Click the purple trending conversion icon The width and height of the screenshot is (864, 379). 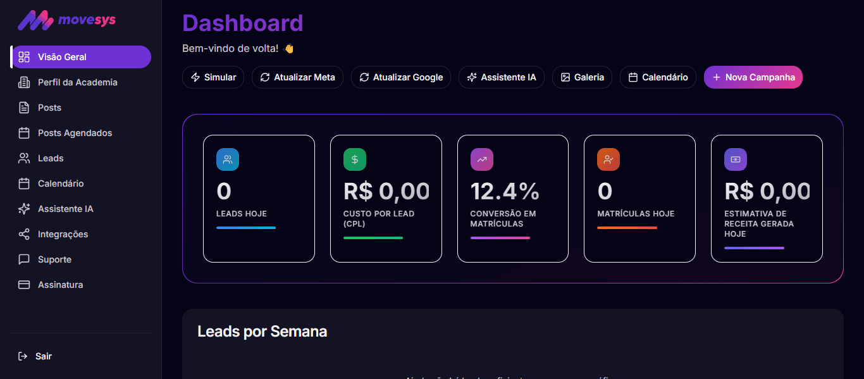click(482, 159)
